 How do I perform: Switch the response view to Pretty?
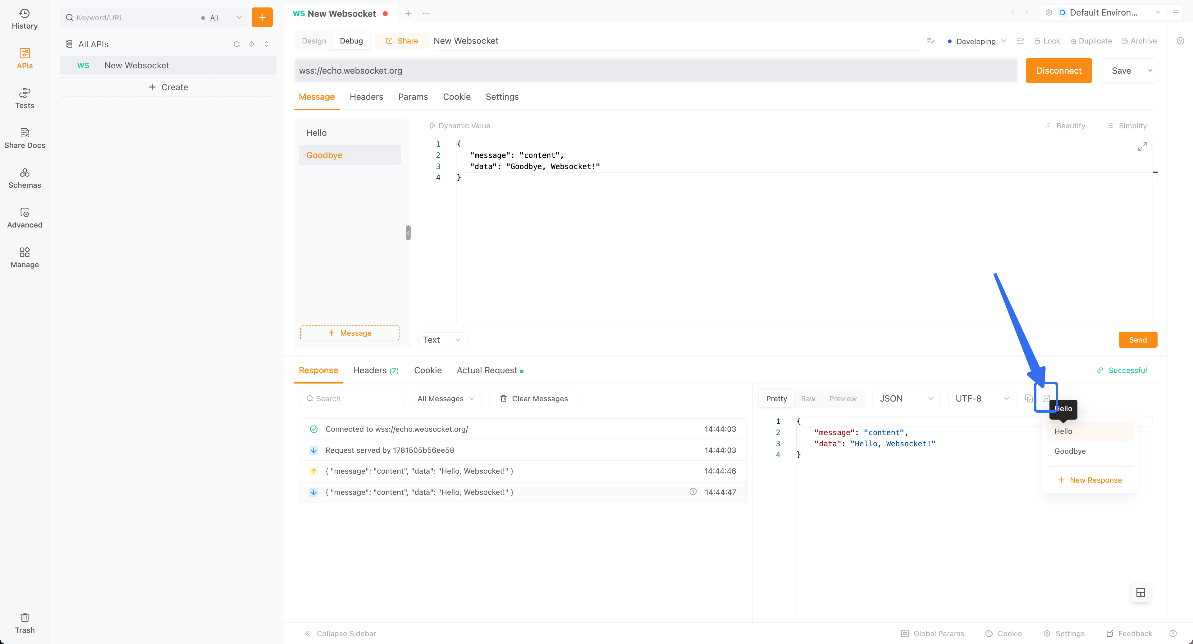pyautogui.click(x=776, y=398)
